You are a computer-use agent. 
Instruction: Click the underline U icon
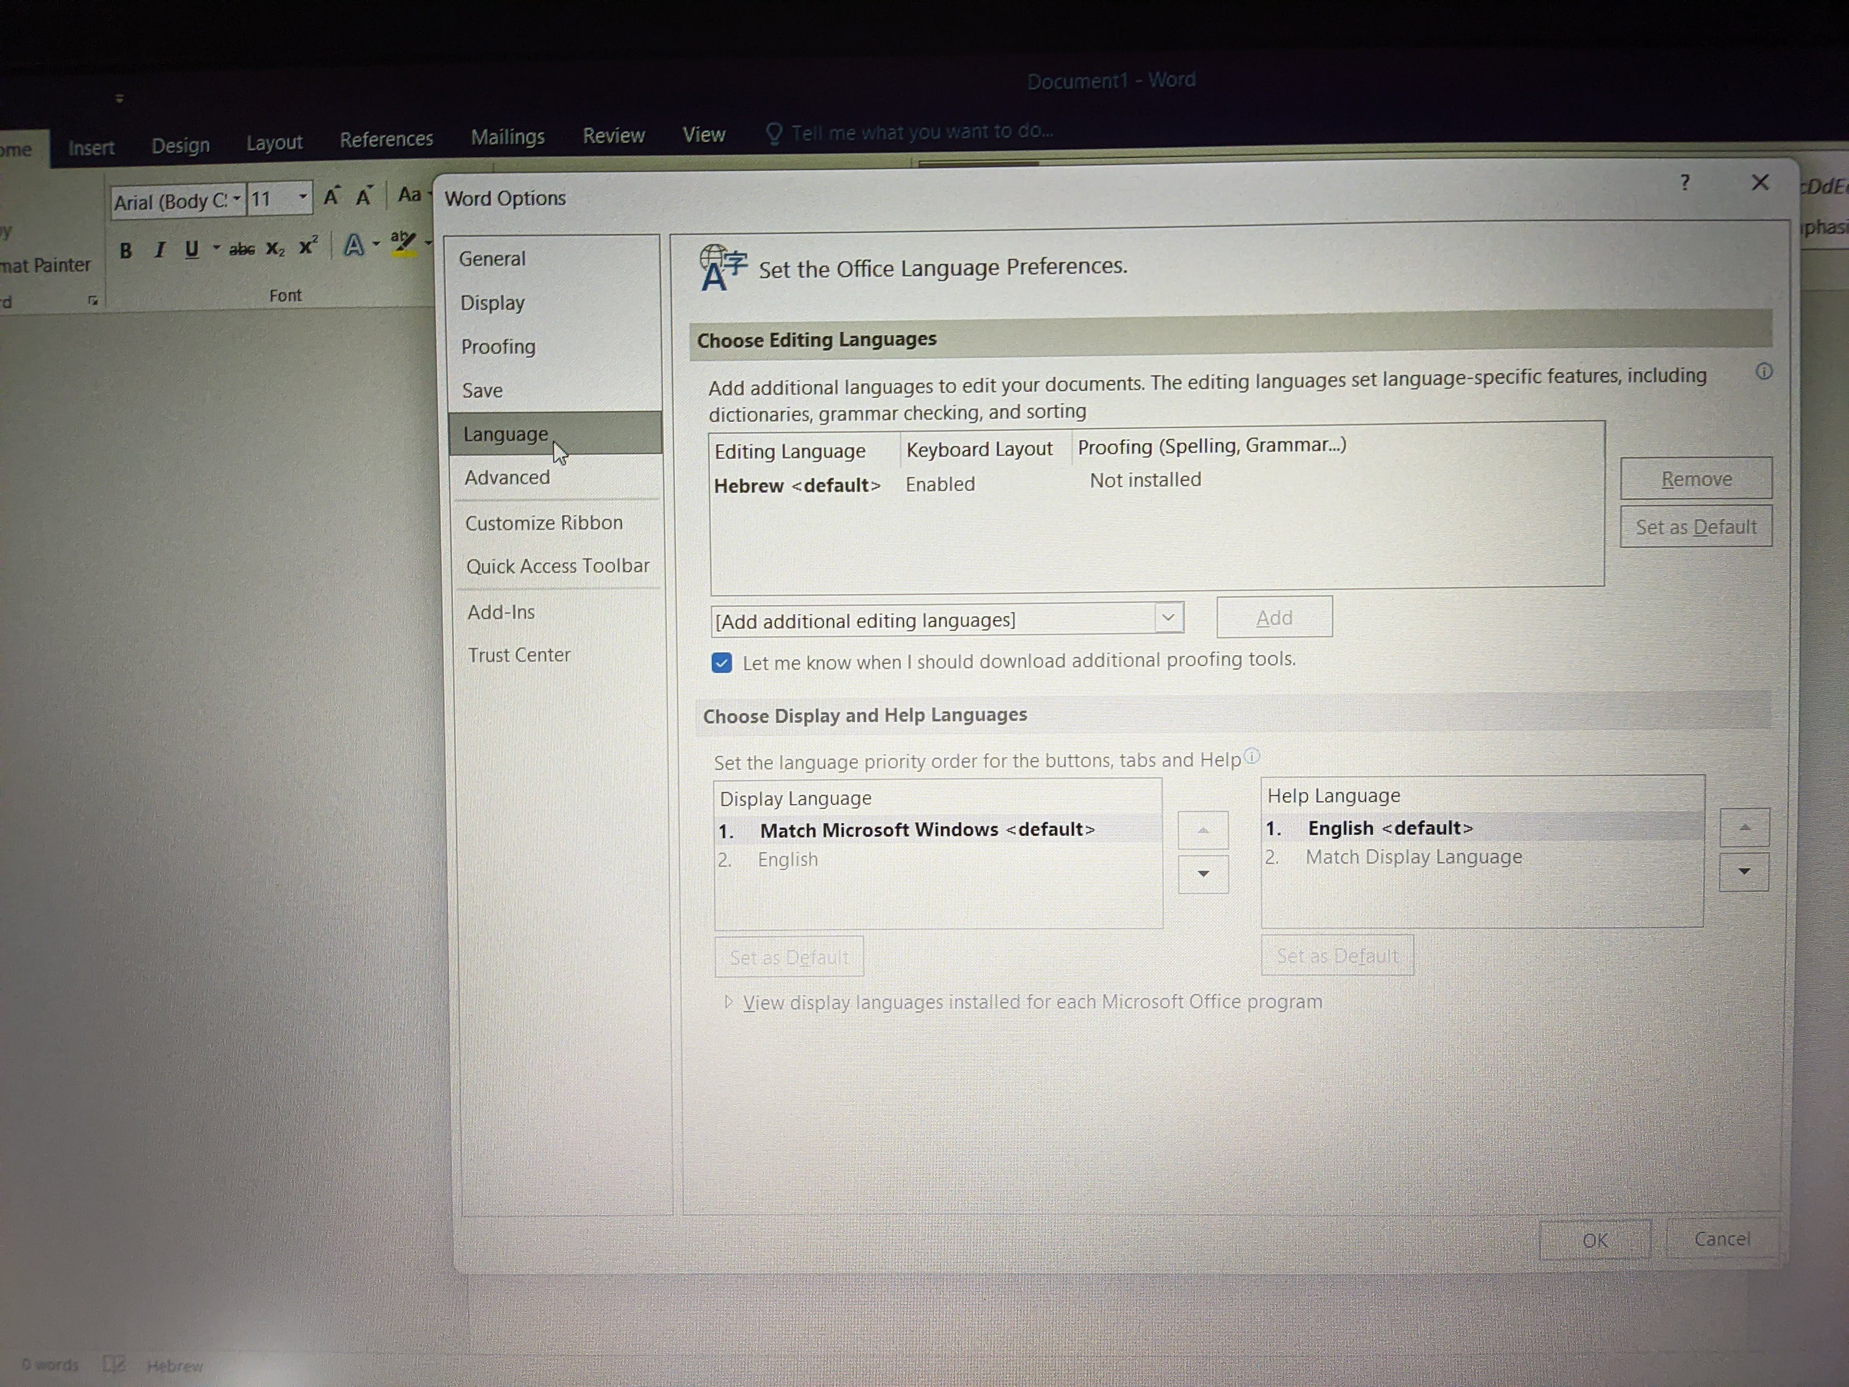(x=191, y=248)
